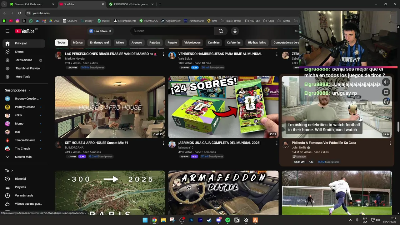Show hidden system tray icons
Viewport: 400px width, 225px height.
pos(350,220)
